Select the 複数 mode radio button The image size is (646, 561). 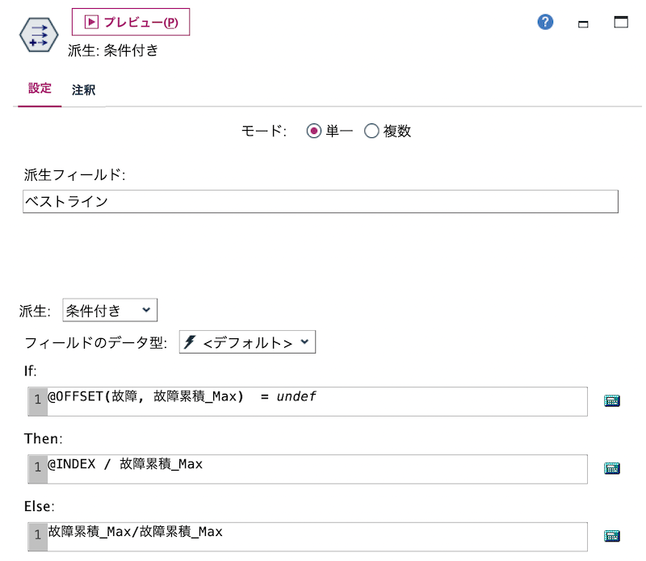[x=371, y=131]
